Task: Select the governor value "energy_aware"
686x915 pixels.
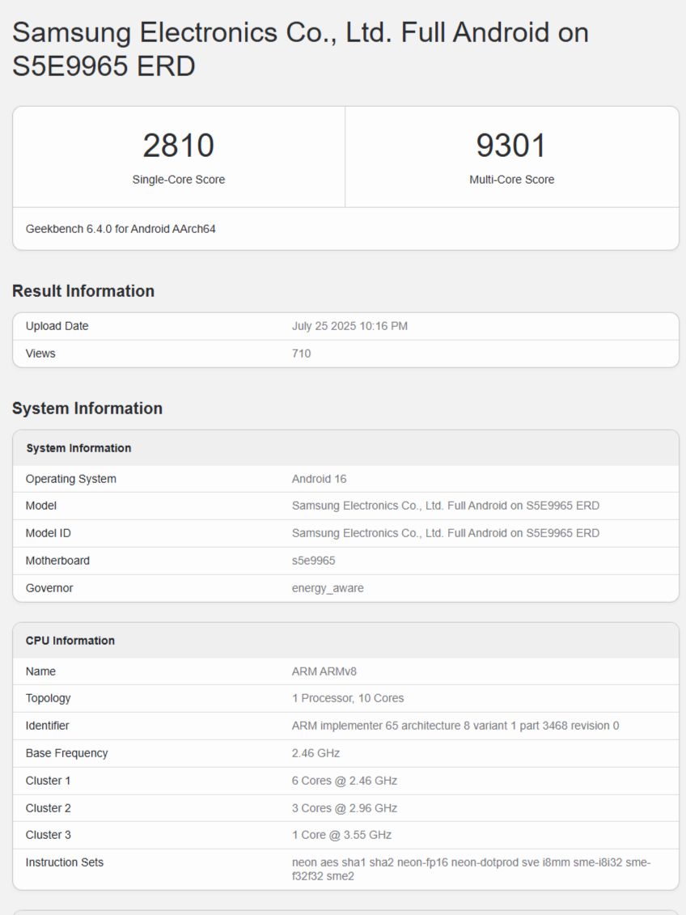Action: (328, 588)
